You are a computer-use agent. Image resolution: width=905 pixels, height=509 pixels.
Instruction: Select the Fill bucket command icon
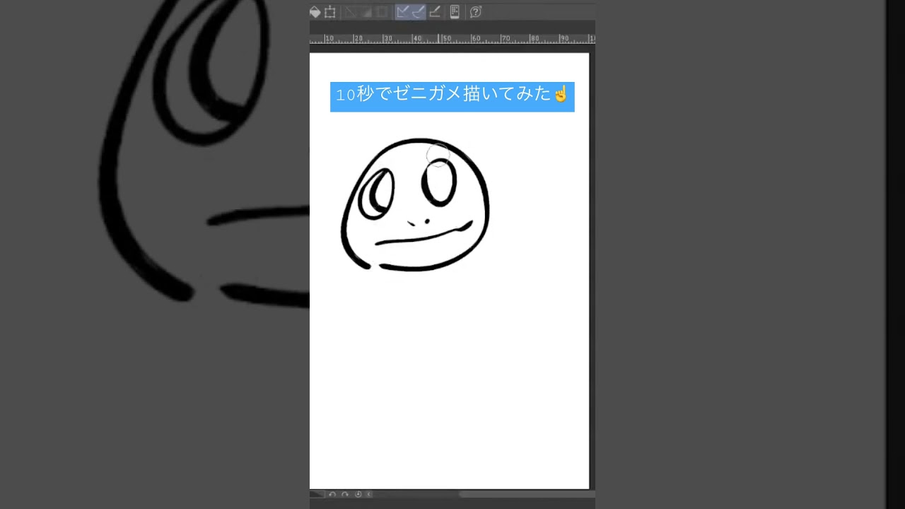point(315,12)
